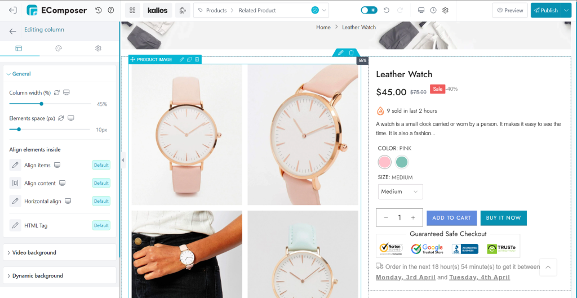Switch to the design palette tab
This screenshot has width=577, height=298.
[x=59, y=48]
